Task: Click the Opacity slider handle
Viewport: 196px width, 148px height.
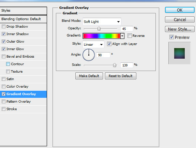Action: (x=99, y=29)
